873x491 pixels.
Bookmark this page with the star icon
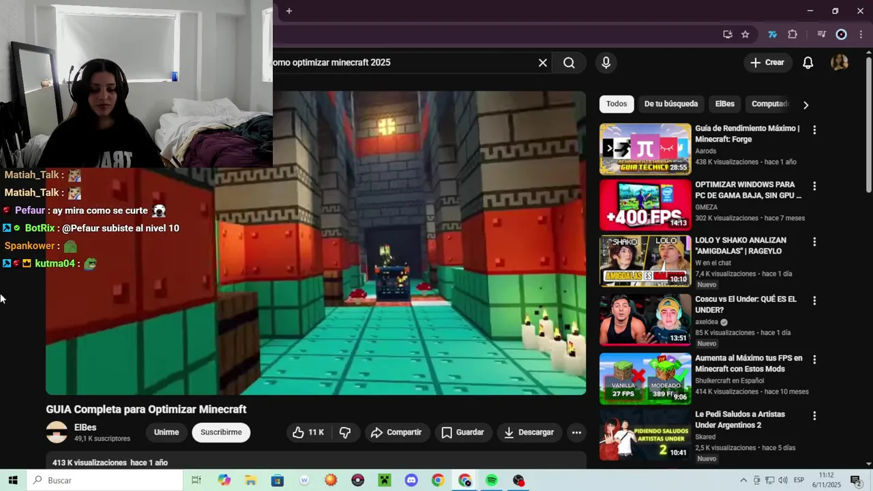(x=745, y=34)
